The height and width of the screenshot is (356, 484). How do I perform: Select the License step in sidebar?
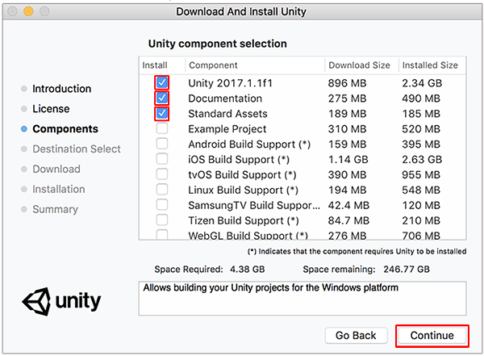[x=51, y=109]
